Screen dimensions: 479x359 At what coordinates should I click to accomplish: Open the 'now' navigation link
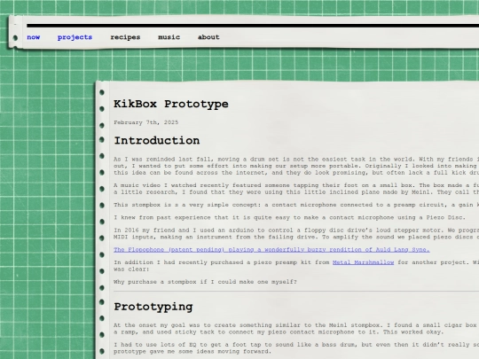pyautogui.click(x=34, y=37)
